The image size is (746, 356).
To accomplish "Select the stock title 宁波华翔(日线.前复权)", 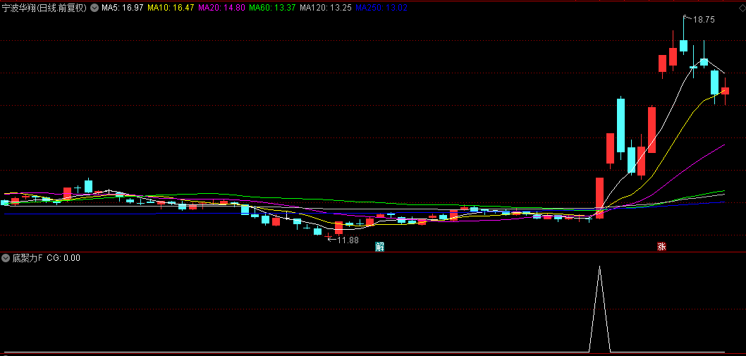I will coord(44,8).
